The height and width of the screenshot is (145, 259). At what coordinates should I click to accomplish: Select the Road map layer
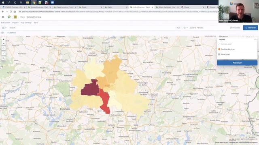[225, 54]
